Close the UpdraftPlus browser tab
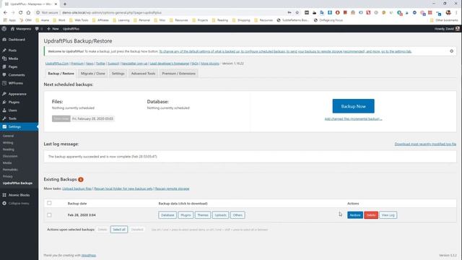Image resolution: width=462 pixels, height=260 pixels. point(56,4)
